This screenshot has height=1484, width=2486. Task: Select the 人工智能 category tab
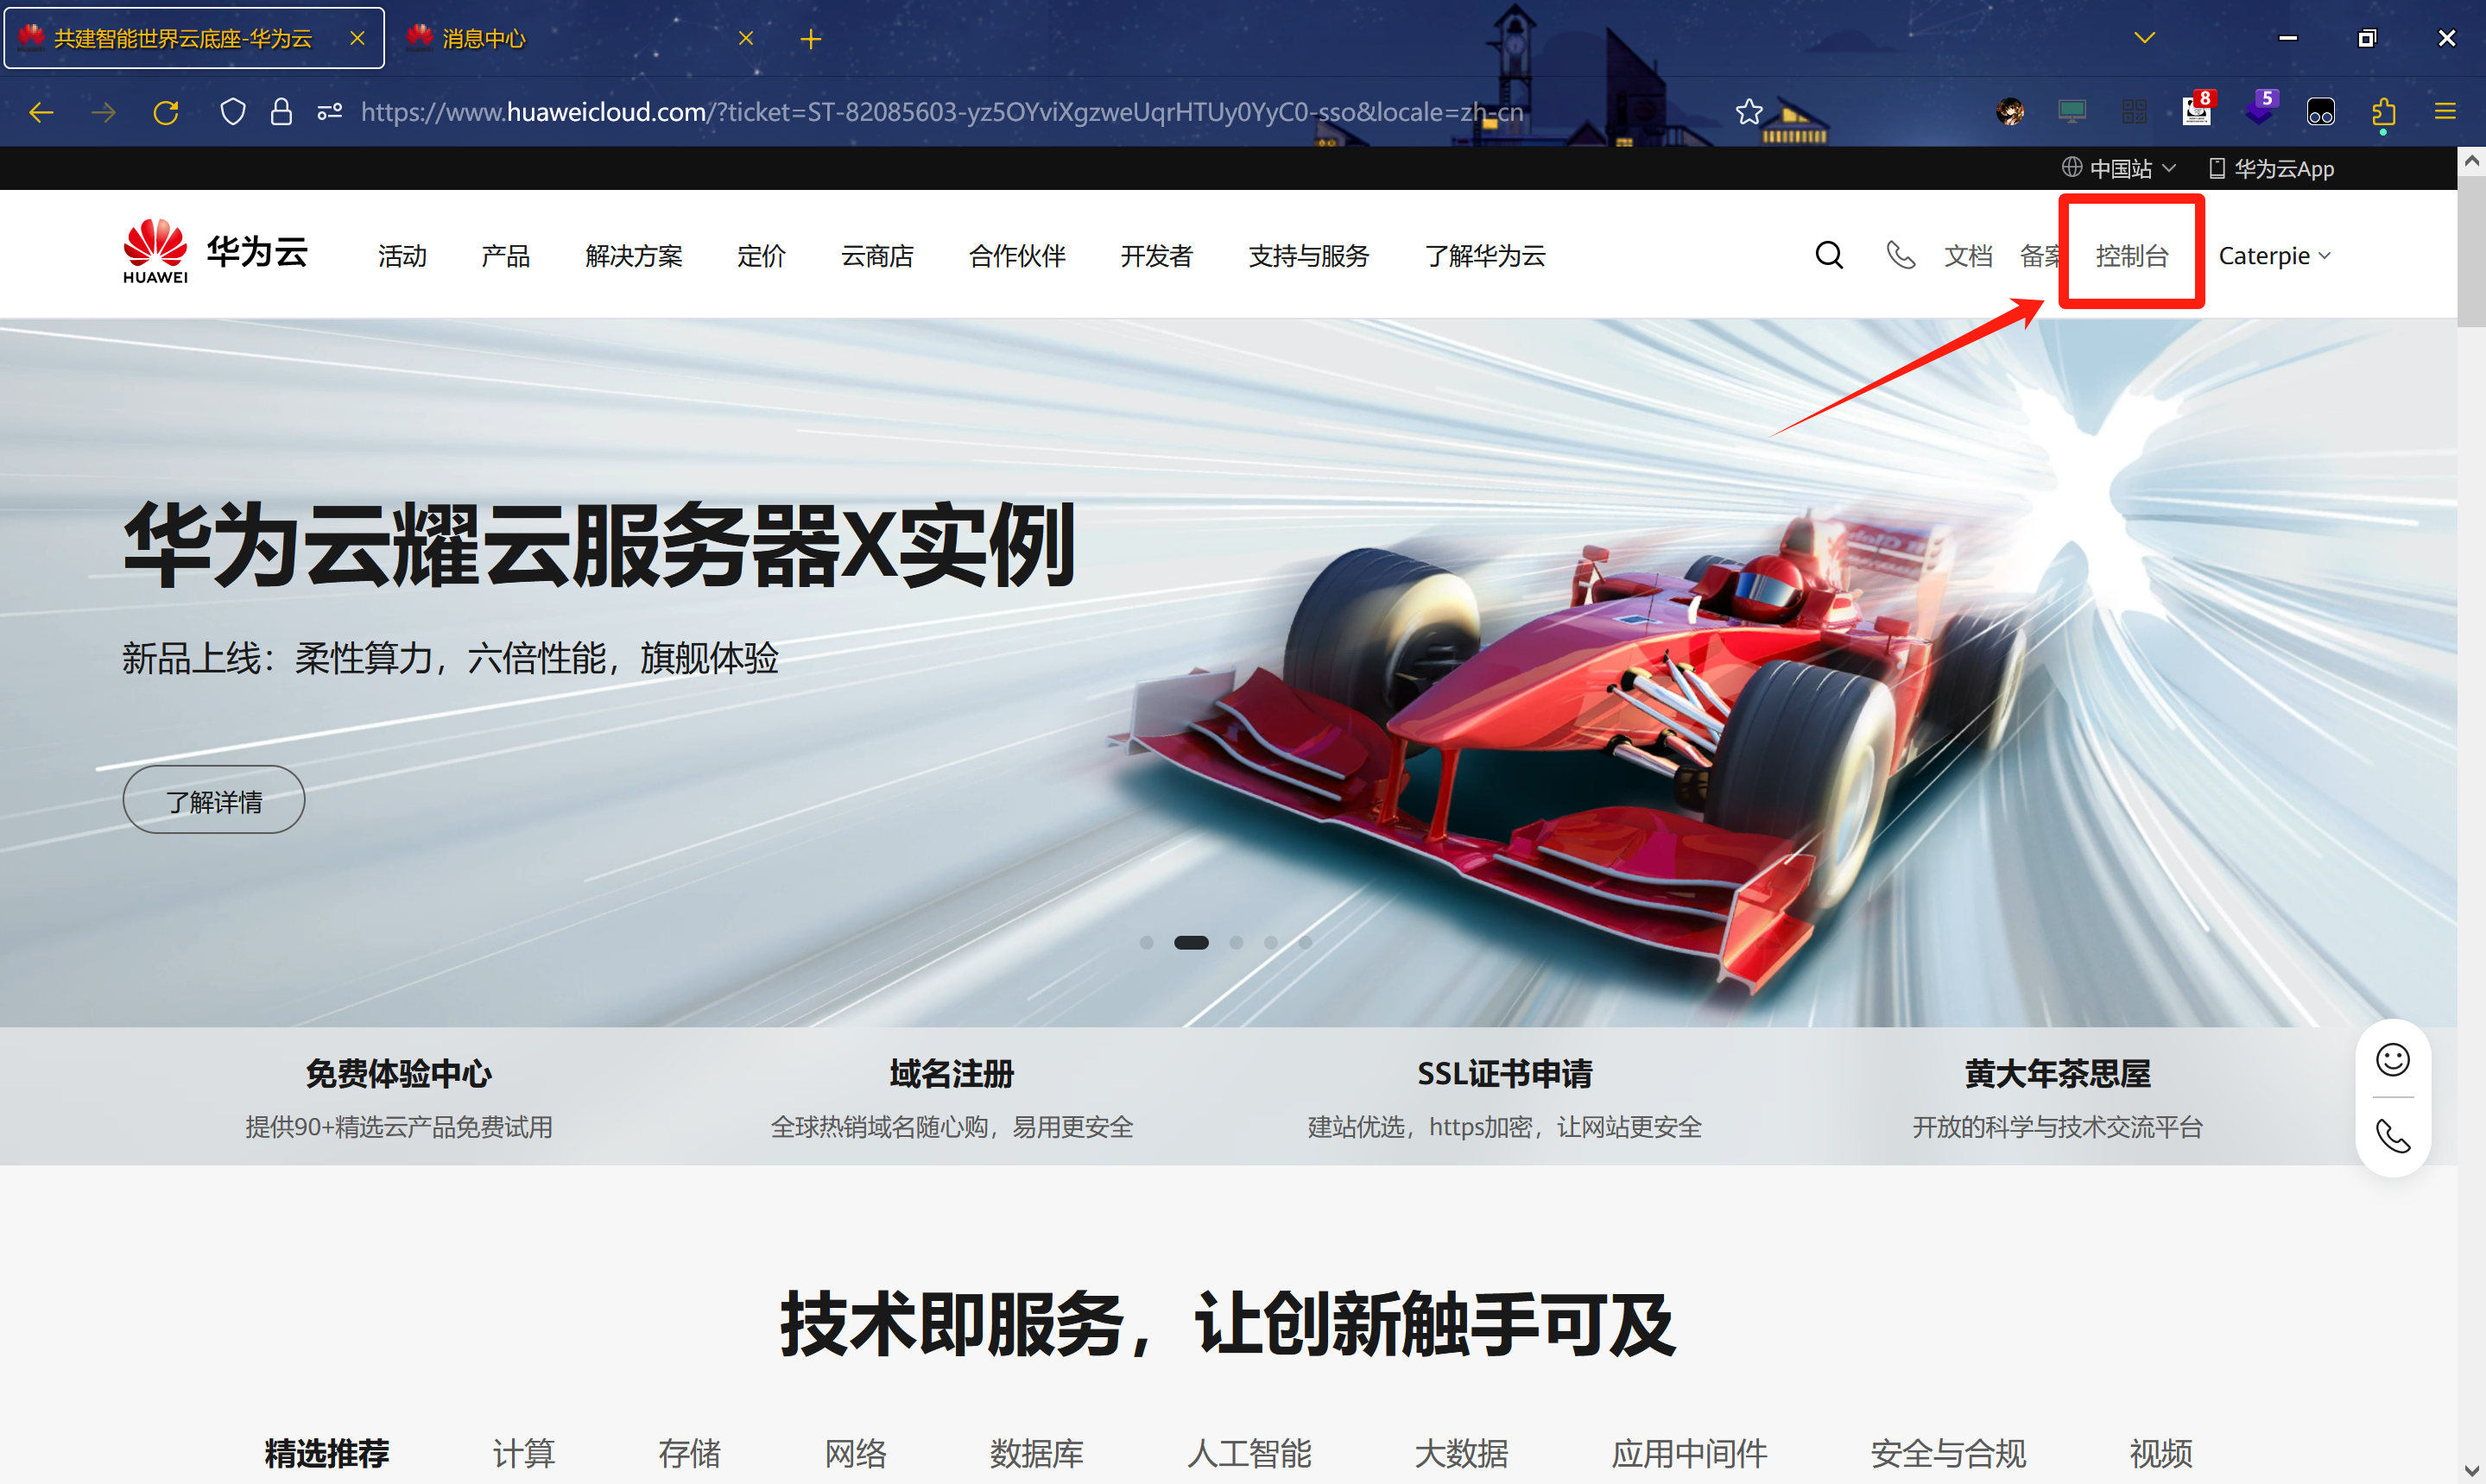point(1248,1453)
